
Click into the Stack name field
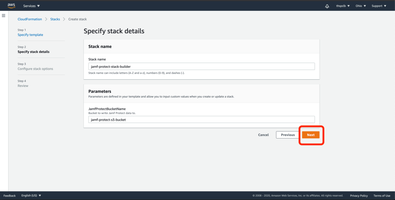(x=201, y=67)
